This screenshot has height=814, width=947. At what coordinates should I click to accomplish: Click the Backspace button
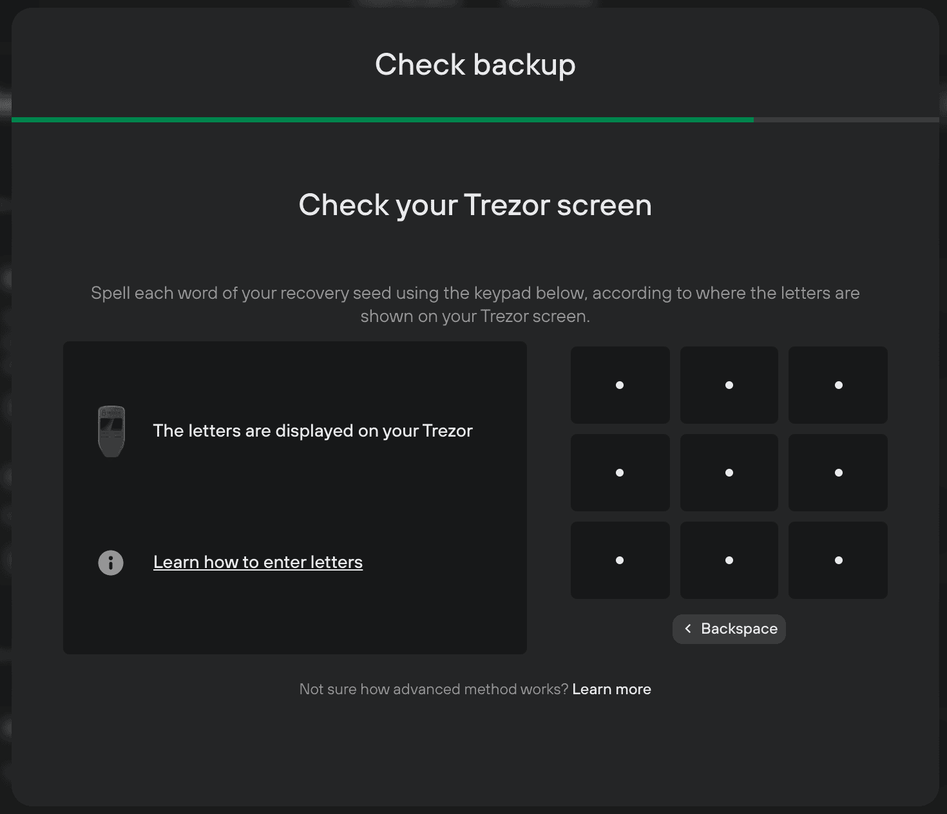point(729,629)
